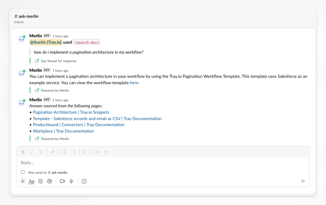Open Pagination Architecture Tray.io Snippets link
This screenshot has width=326, height=205.
pos(71,112)
